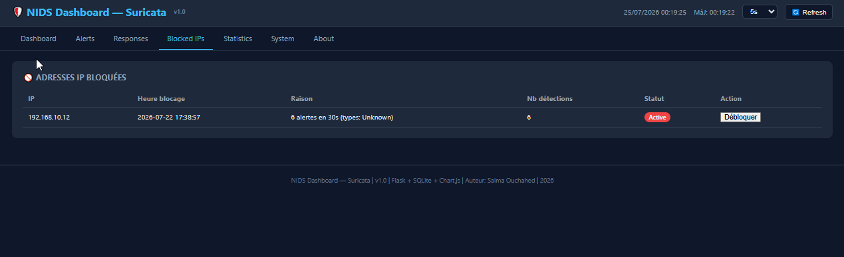The image size is (844, 257).
Task: Open the Dashboard tab
Action: coord(39,39)
